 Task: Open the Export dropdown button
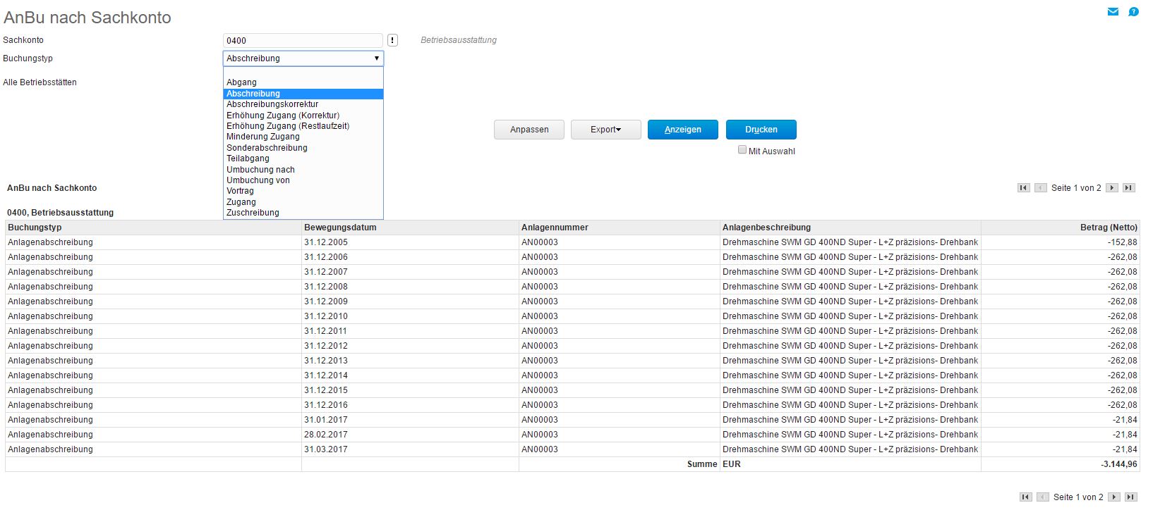605,130
